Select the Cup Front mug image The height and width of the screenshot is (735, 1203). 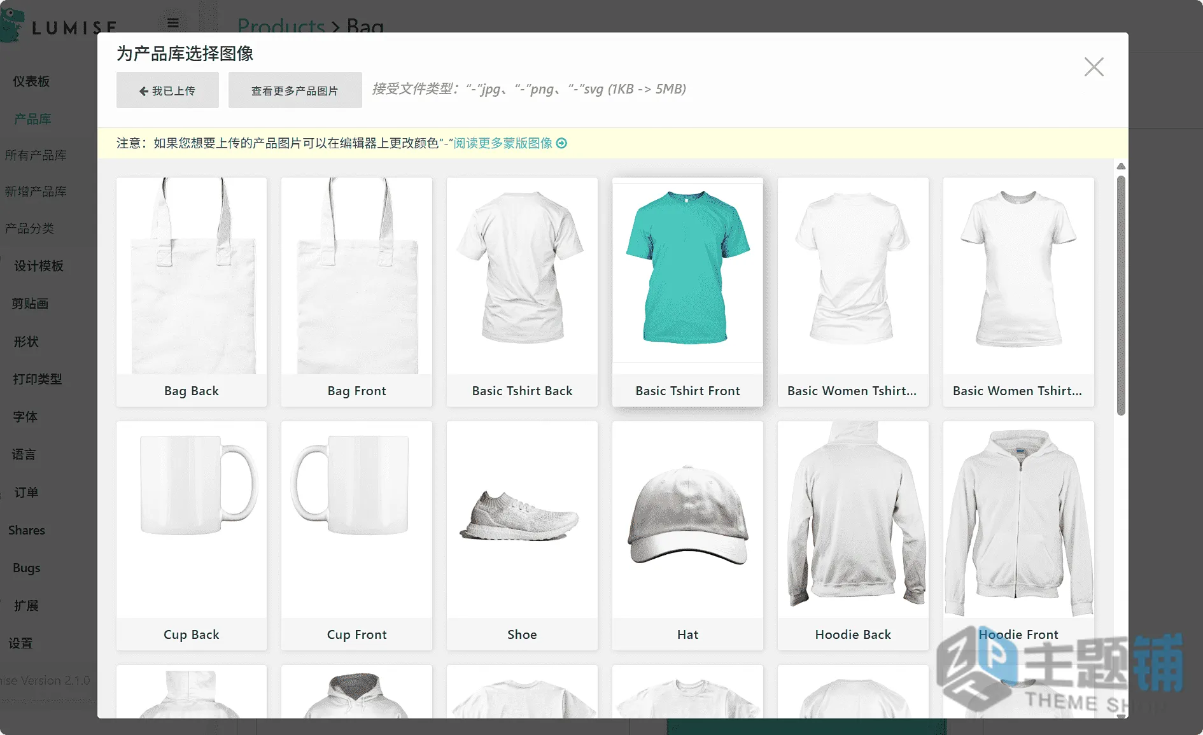click(357, 519)
